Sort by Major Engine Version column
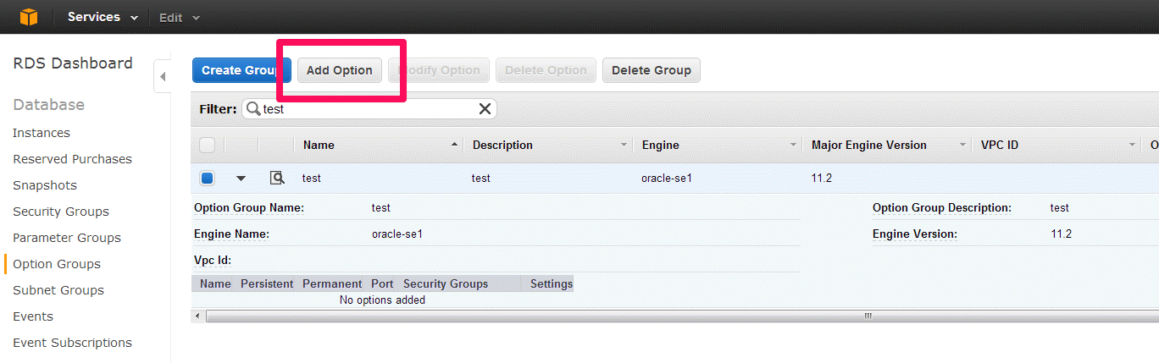 (x=886, y=145)
